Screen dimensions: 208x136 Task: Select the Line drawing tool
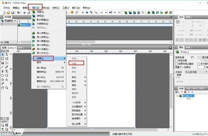point(2,67)
